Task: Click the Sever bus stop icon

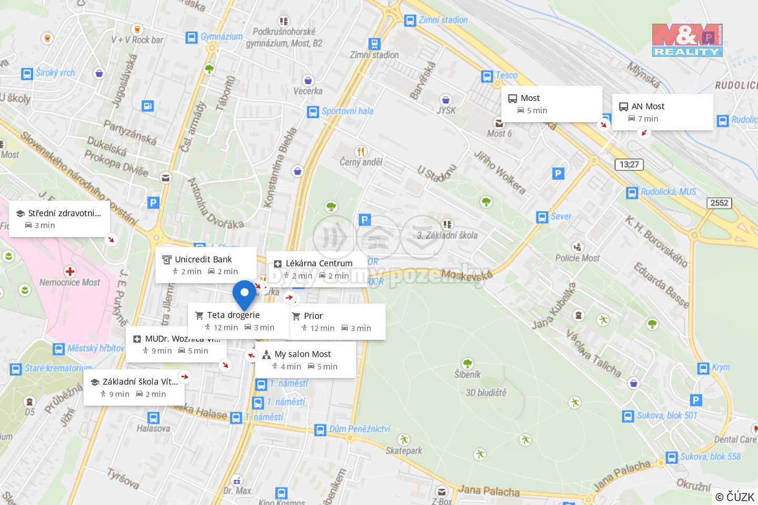Action: pyautogui.click(x=542, y=217)
